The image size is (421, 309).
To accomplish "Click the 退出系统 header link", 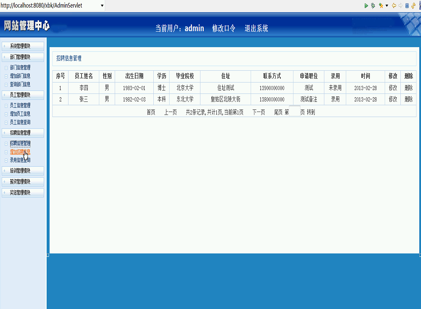I will 256,28.
